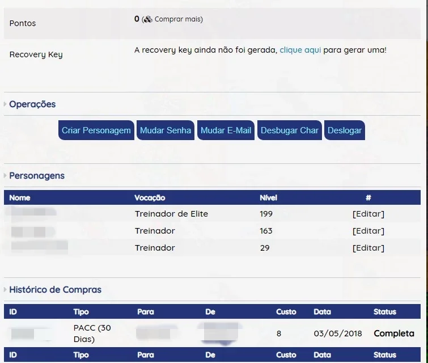Click the coins icon next to Comprar mais
Image resolution: width=428 pixels, height=363 pixels.
tap(147, 19)
